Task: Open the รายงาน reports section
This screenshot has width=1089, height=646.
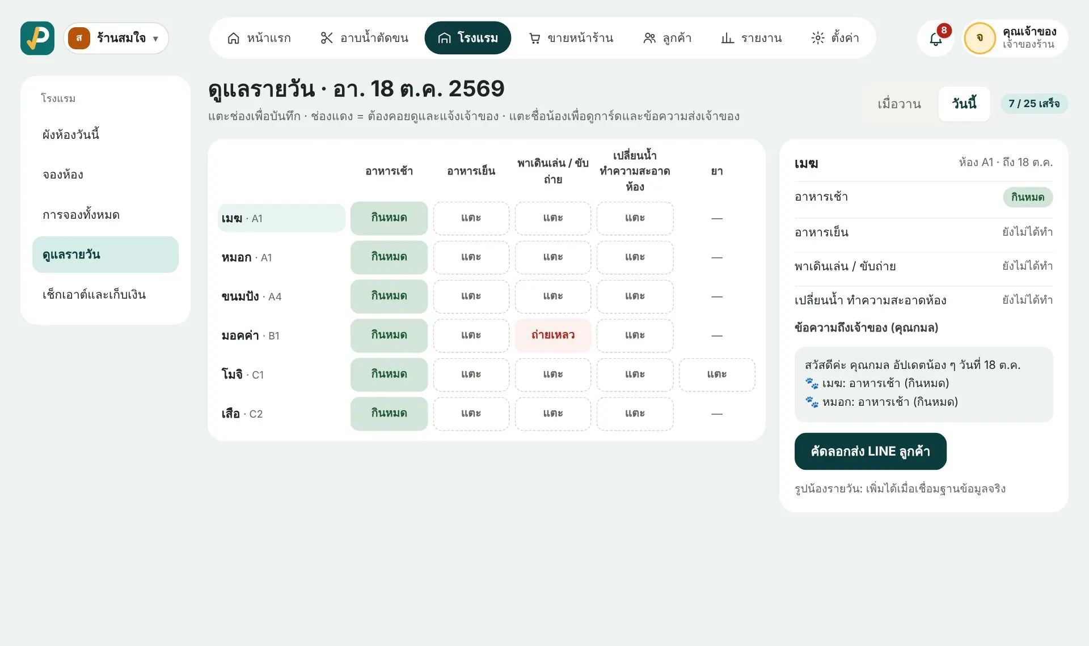Action: point(751,38)
